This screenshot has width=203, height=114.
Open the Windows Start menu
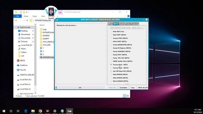(4, 111)
